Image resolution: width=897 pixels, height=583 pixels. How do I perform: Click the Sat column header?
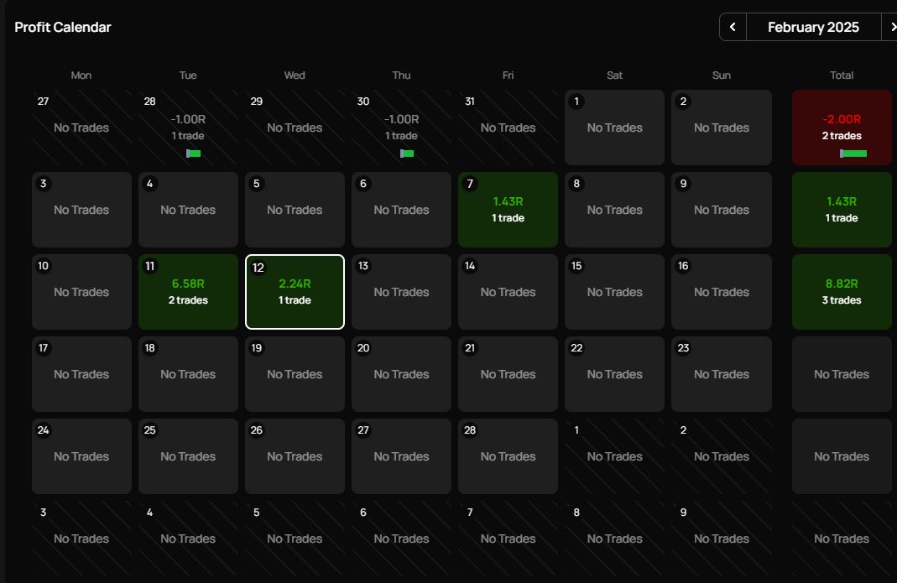point(615,75)
